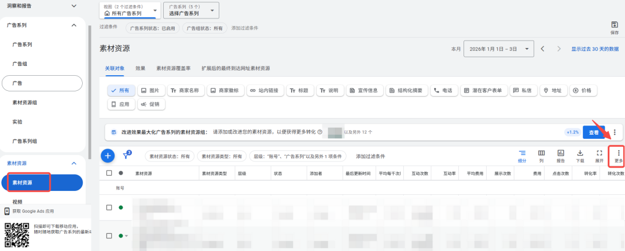Select the 说明 asset type chip
This screenshot has width=625, height=251.
pos(330,90)
